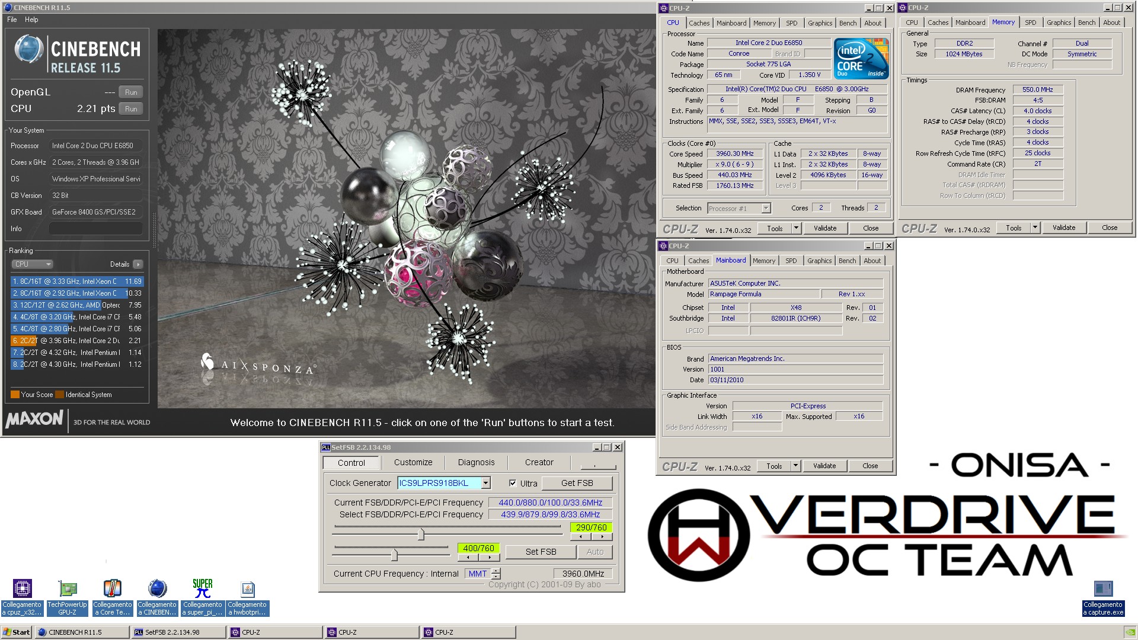Expand Tools dropdown arrow in CPU-Z Memory window
This screenshot has height=640, width=1138.
pos(1035,228)
